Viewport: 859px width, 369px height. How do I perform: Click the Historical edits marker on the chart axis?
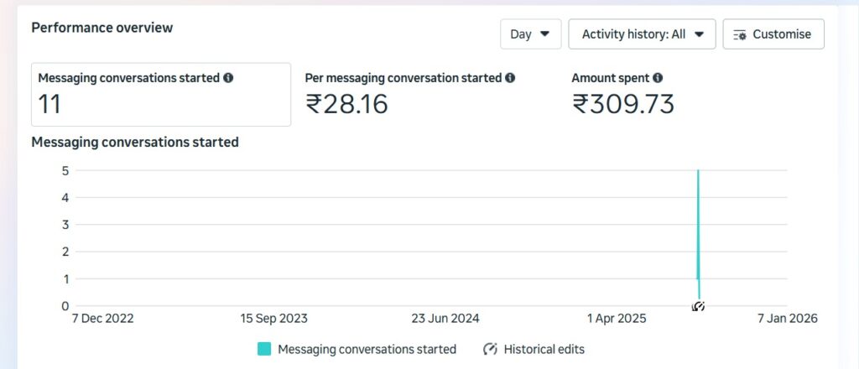pos(698,306)
